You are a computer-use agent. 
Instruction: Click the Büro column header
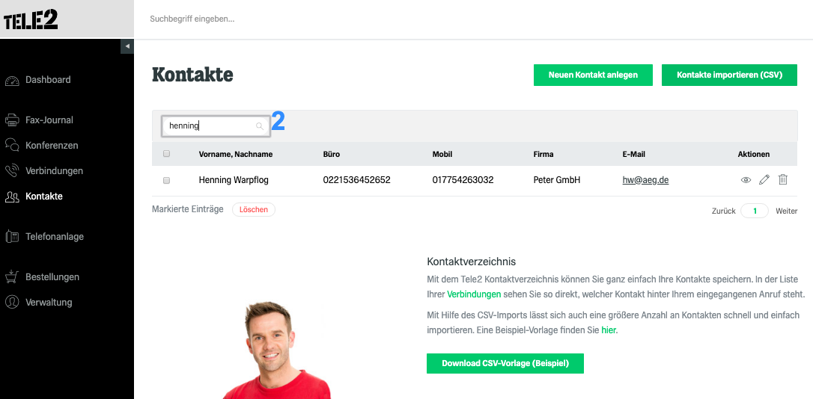[x=332, y=154]
